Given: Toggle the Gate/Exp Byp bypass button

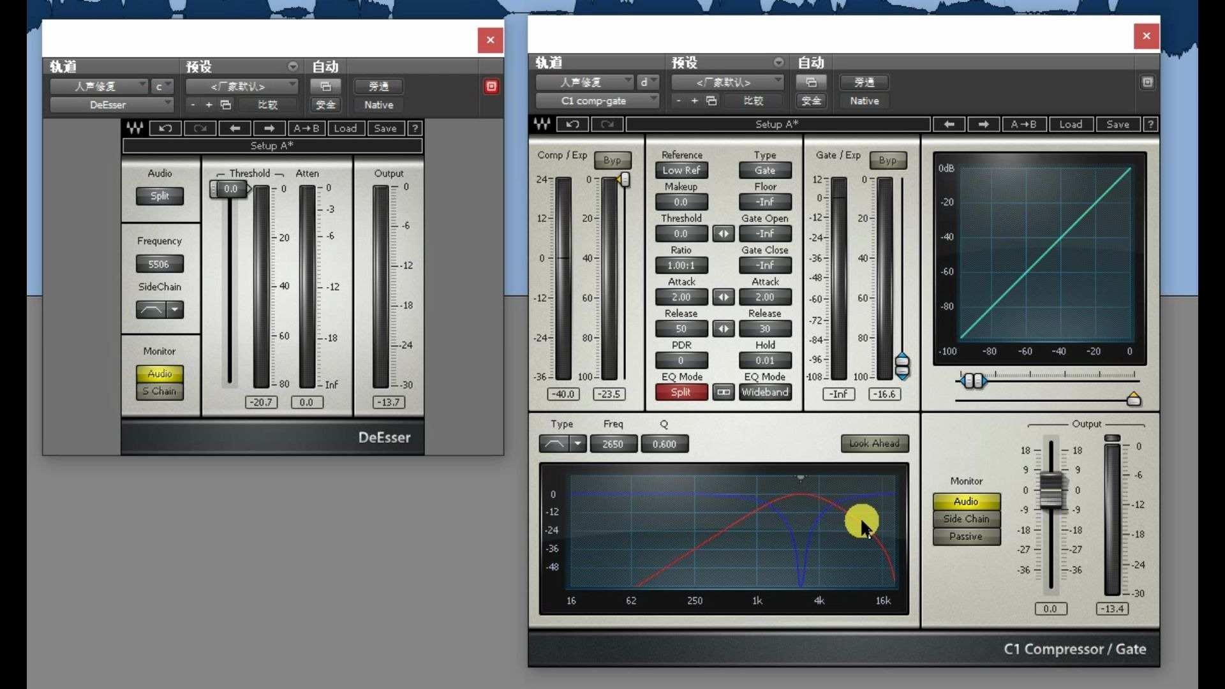Looking at the screenshot, I should point(887,160).
